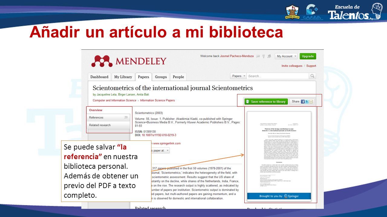Open Related research in the side menu
The image size is (387, 217).
[108, 125]
